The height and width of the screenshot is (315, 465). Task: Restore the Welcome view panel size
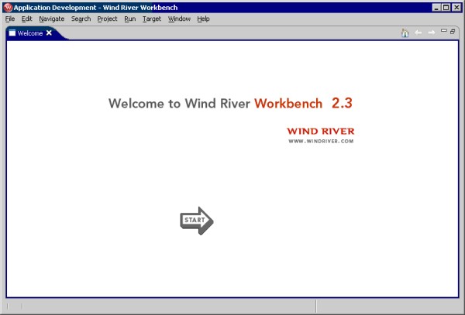[x=453, y=32]
